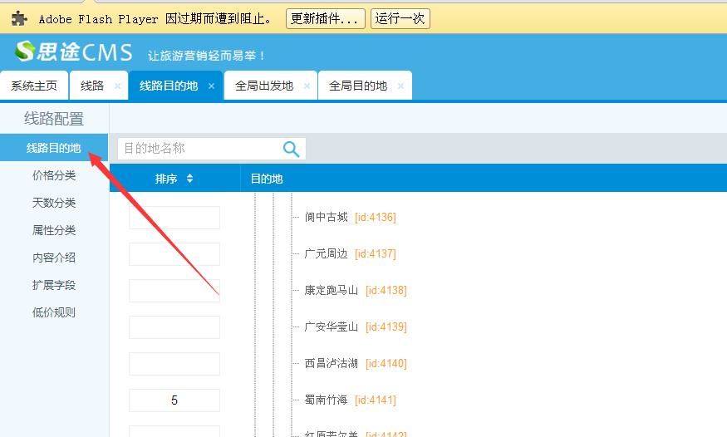
Task: Click the Flash plugin puzzle icon
Action: (19, 18)
